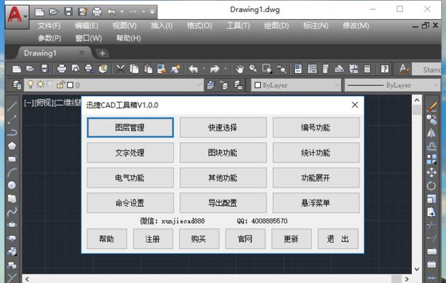Click the layer 0 color swatch
This screenshot has height=283, width=446.
(70, 85)
